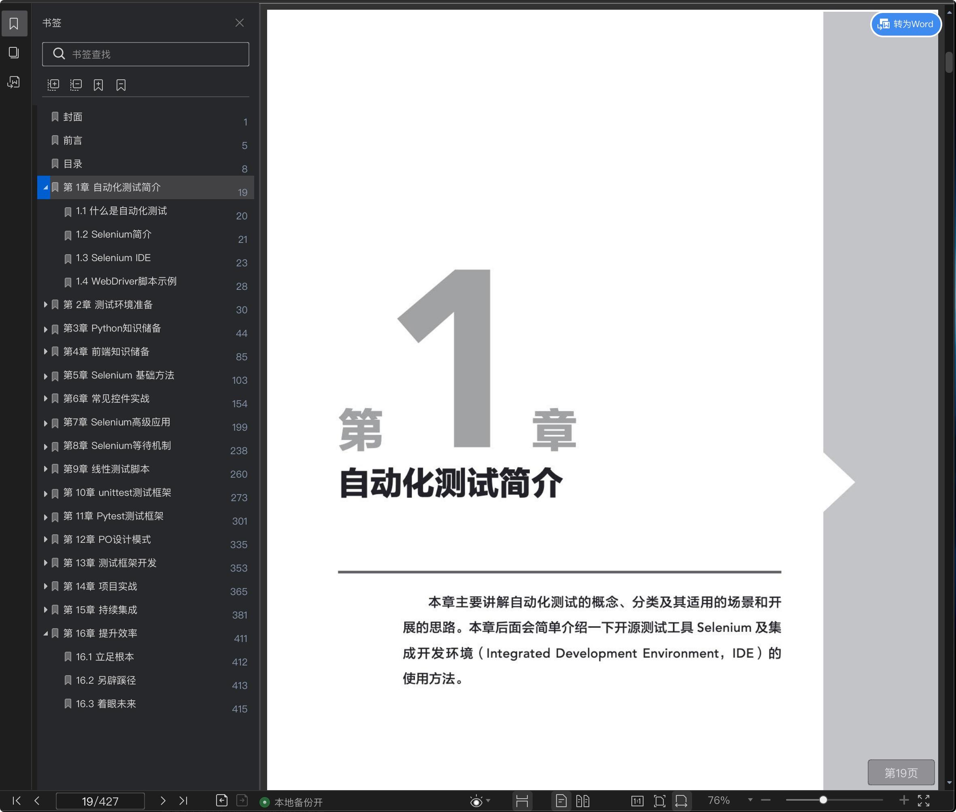956x812 pixels.
Task: Open the 前言 bookmark
Action: (145, 140)
